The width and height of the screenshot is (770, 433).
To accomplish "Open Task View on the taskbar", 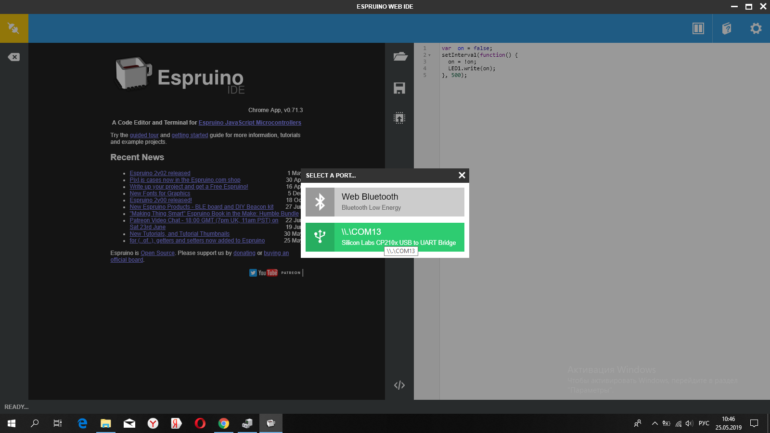I will [58, 423].
